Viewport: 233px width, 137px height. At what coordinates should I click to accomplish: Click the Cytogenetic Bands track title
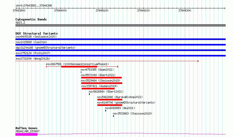tap(31, 19)
